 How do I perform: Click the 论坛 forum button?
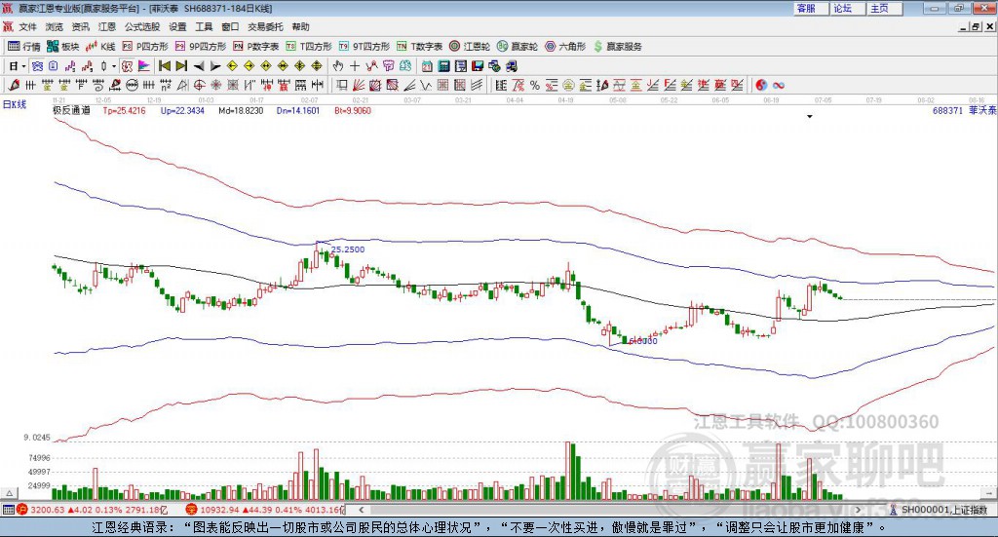pyautogui.click(x=848, y=8)
